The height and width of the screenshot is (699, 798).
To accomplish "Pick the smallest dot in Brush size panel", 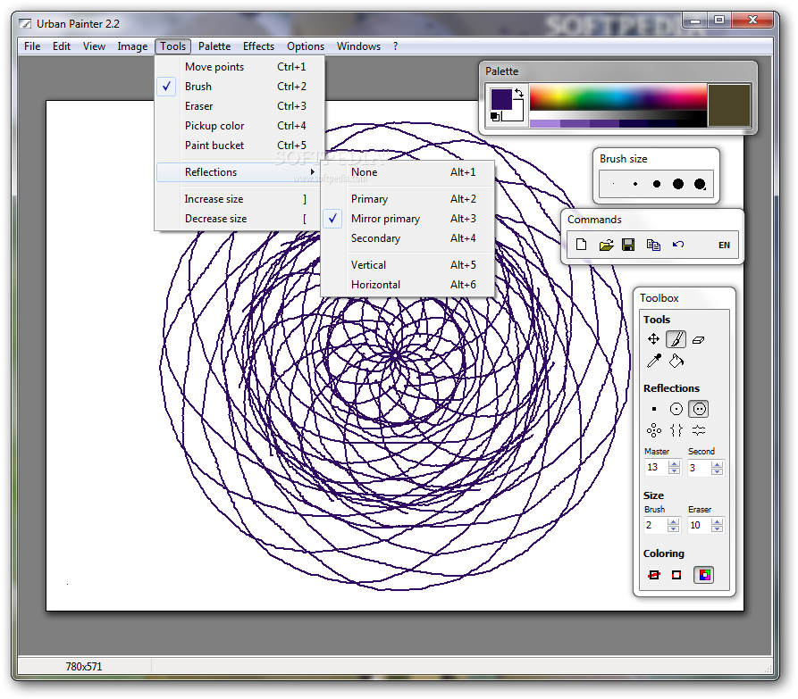I will pyautogui.click(x=613, y=184).
